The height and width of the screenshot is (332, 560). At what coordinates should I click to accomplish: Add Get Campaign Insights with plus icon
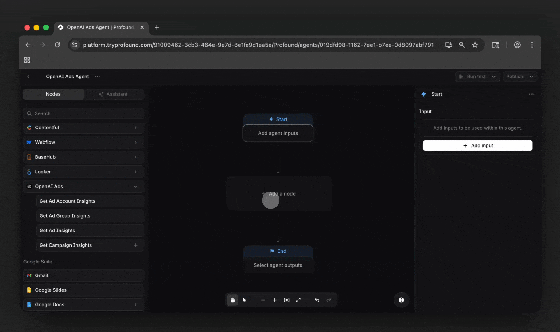coord(135,245)
